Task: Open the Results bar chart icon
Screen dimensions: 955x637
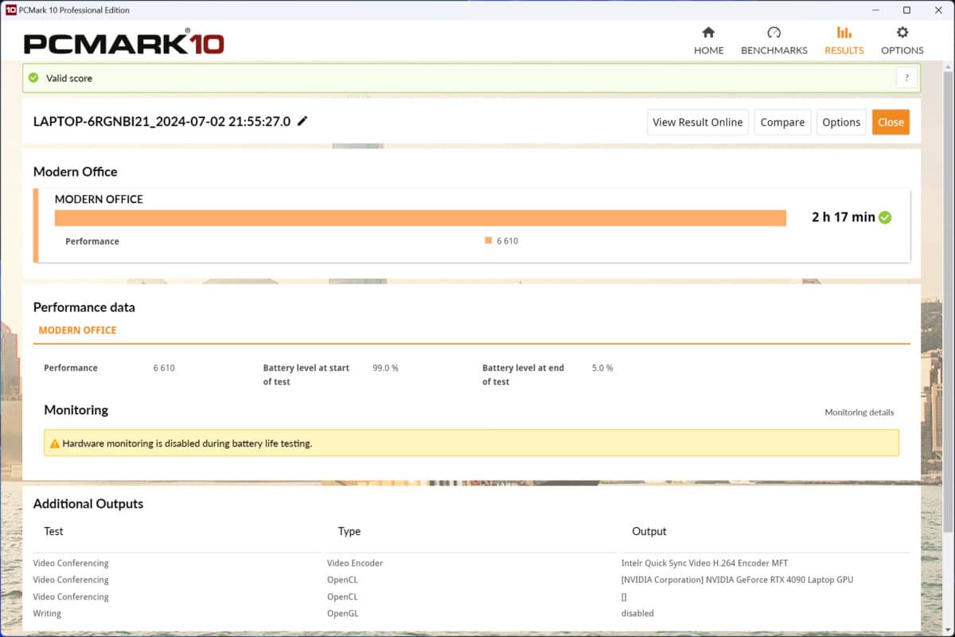Action: pyautogui.click(x=844, y=33)
